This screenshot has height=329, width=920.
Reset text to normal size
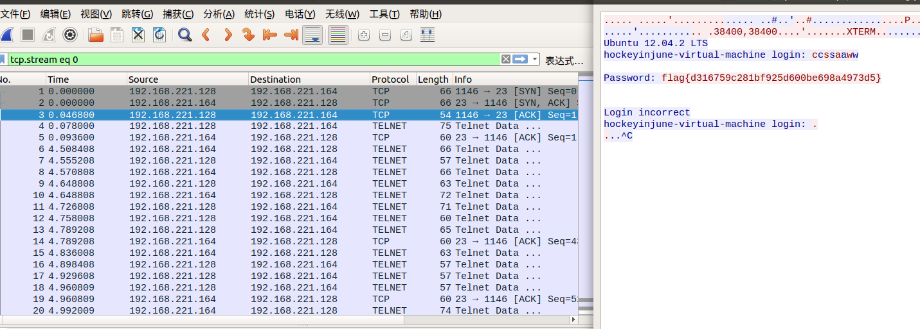(x=406, y=35)
